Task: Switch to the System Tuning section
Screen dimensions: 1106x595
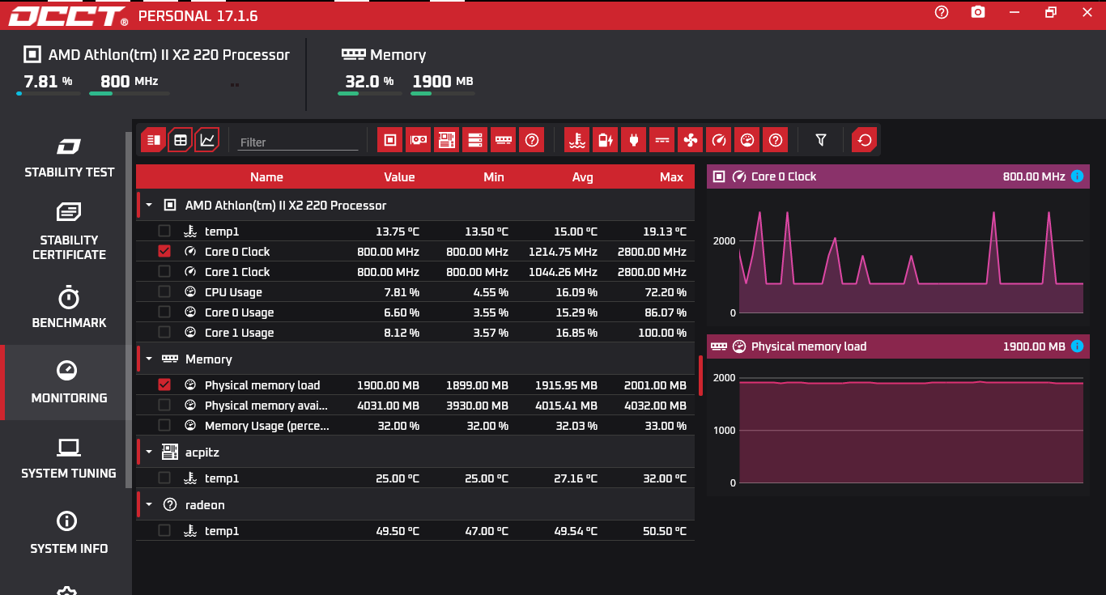Action: [69, 457]
